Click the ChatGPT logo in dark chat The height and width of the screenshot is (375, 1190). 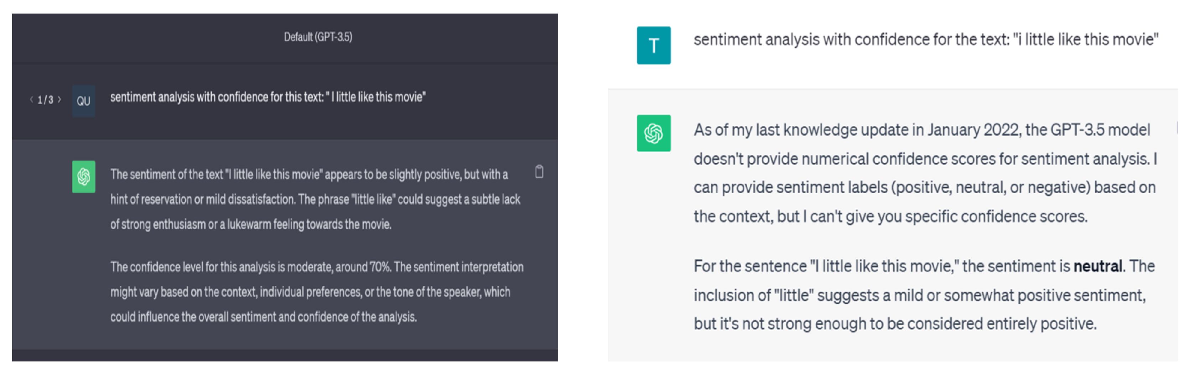click(84, 177)
